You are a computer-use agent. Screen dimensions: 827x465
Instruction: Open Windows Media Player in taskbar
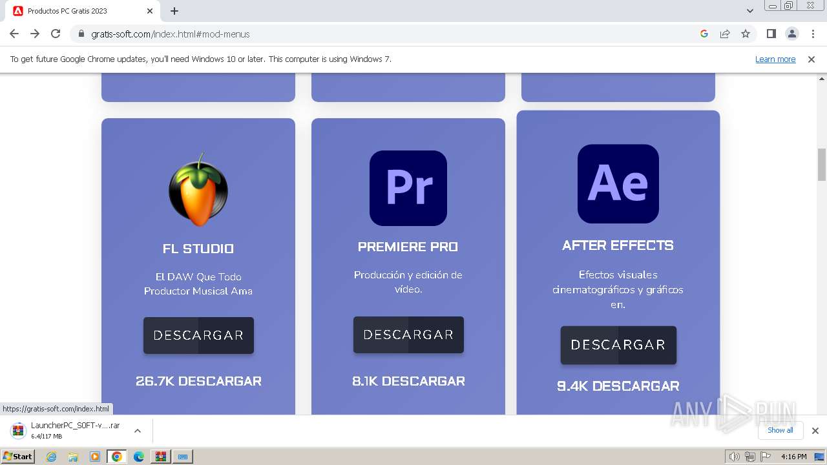click(95, 457)
